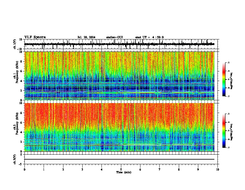Click the ch.1(V) waveform axis label
245x190 pixels.
[15, 44]
